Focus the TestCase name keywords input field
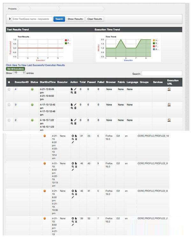 click(x=32, y=19)
